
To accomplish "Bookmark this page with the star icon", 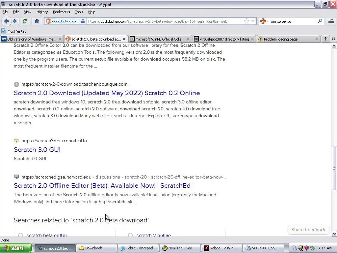I will point(246,21).
